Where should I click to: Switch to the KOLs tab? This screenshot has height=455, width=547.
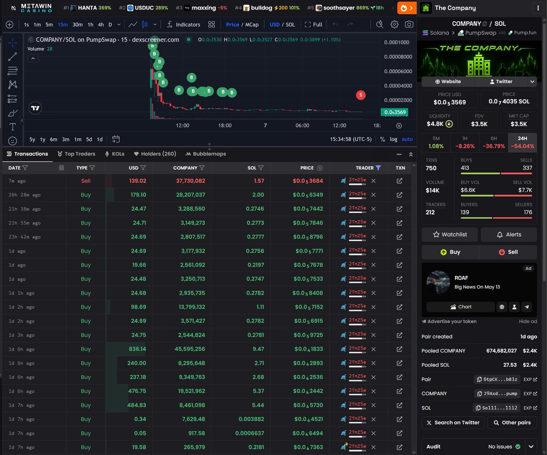click(x=114, y=154)
